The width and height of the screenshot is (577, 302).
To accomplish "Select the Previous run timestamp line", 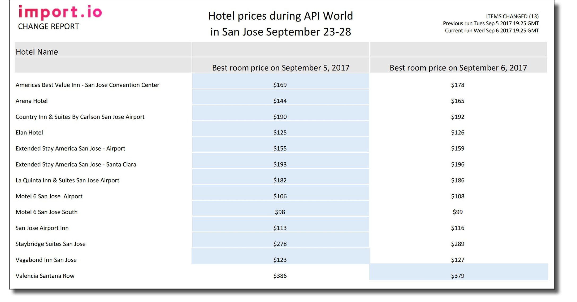I will coord(491,23).
